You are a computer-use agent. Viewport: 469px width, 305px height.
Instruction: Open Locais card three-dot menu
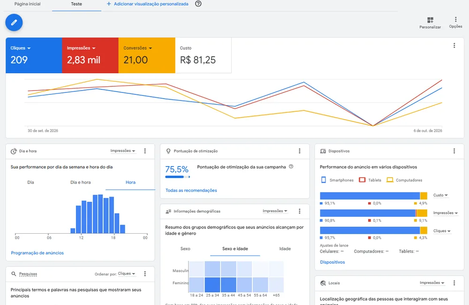coord(454,283)
